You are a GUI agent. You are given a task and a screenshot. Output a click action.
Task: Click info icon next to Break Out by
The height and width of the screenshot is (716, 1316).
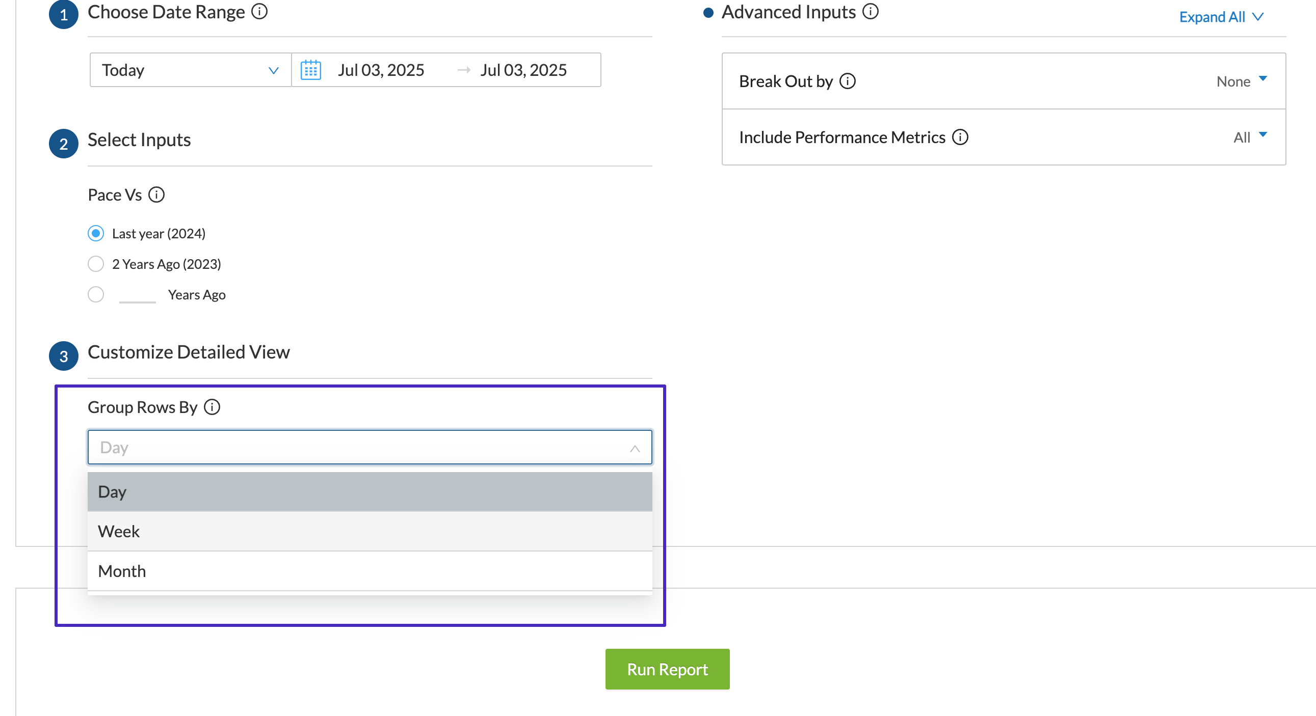coord(848,81)
